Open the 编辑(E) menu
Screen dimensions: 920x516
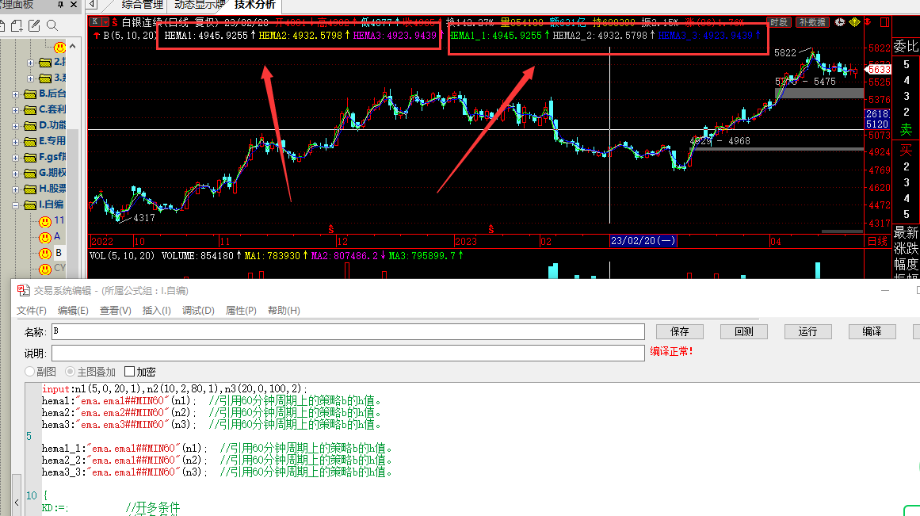click(74, 311)
